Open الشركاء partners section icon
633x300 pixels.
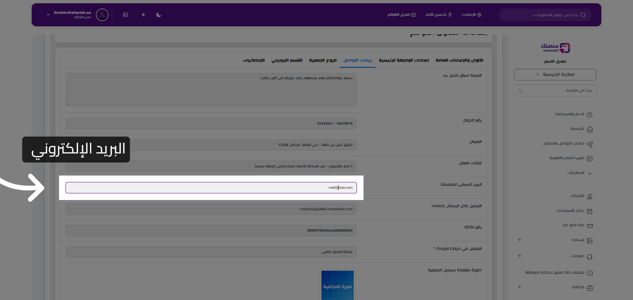590,196
